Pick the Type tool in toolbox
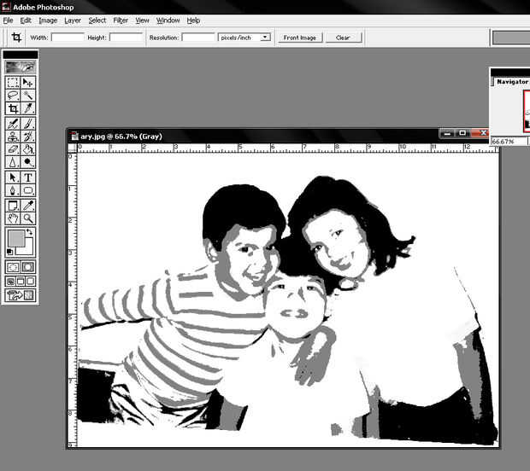The image size is (530, 471). pos(28,177)
